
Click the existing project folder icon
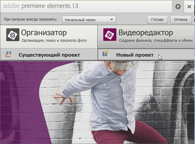(8, 55)
